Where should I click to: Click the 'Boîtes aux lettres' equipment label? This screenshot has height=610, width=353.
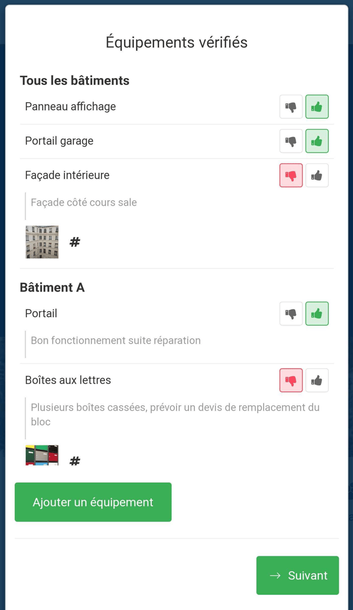68,380
